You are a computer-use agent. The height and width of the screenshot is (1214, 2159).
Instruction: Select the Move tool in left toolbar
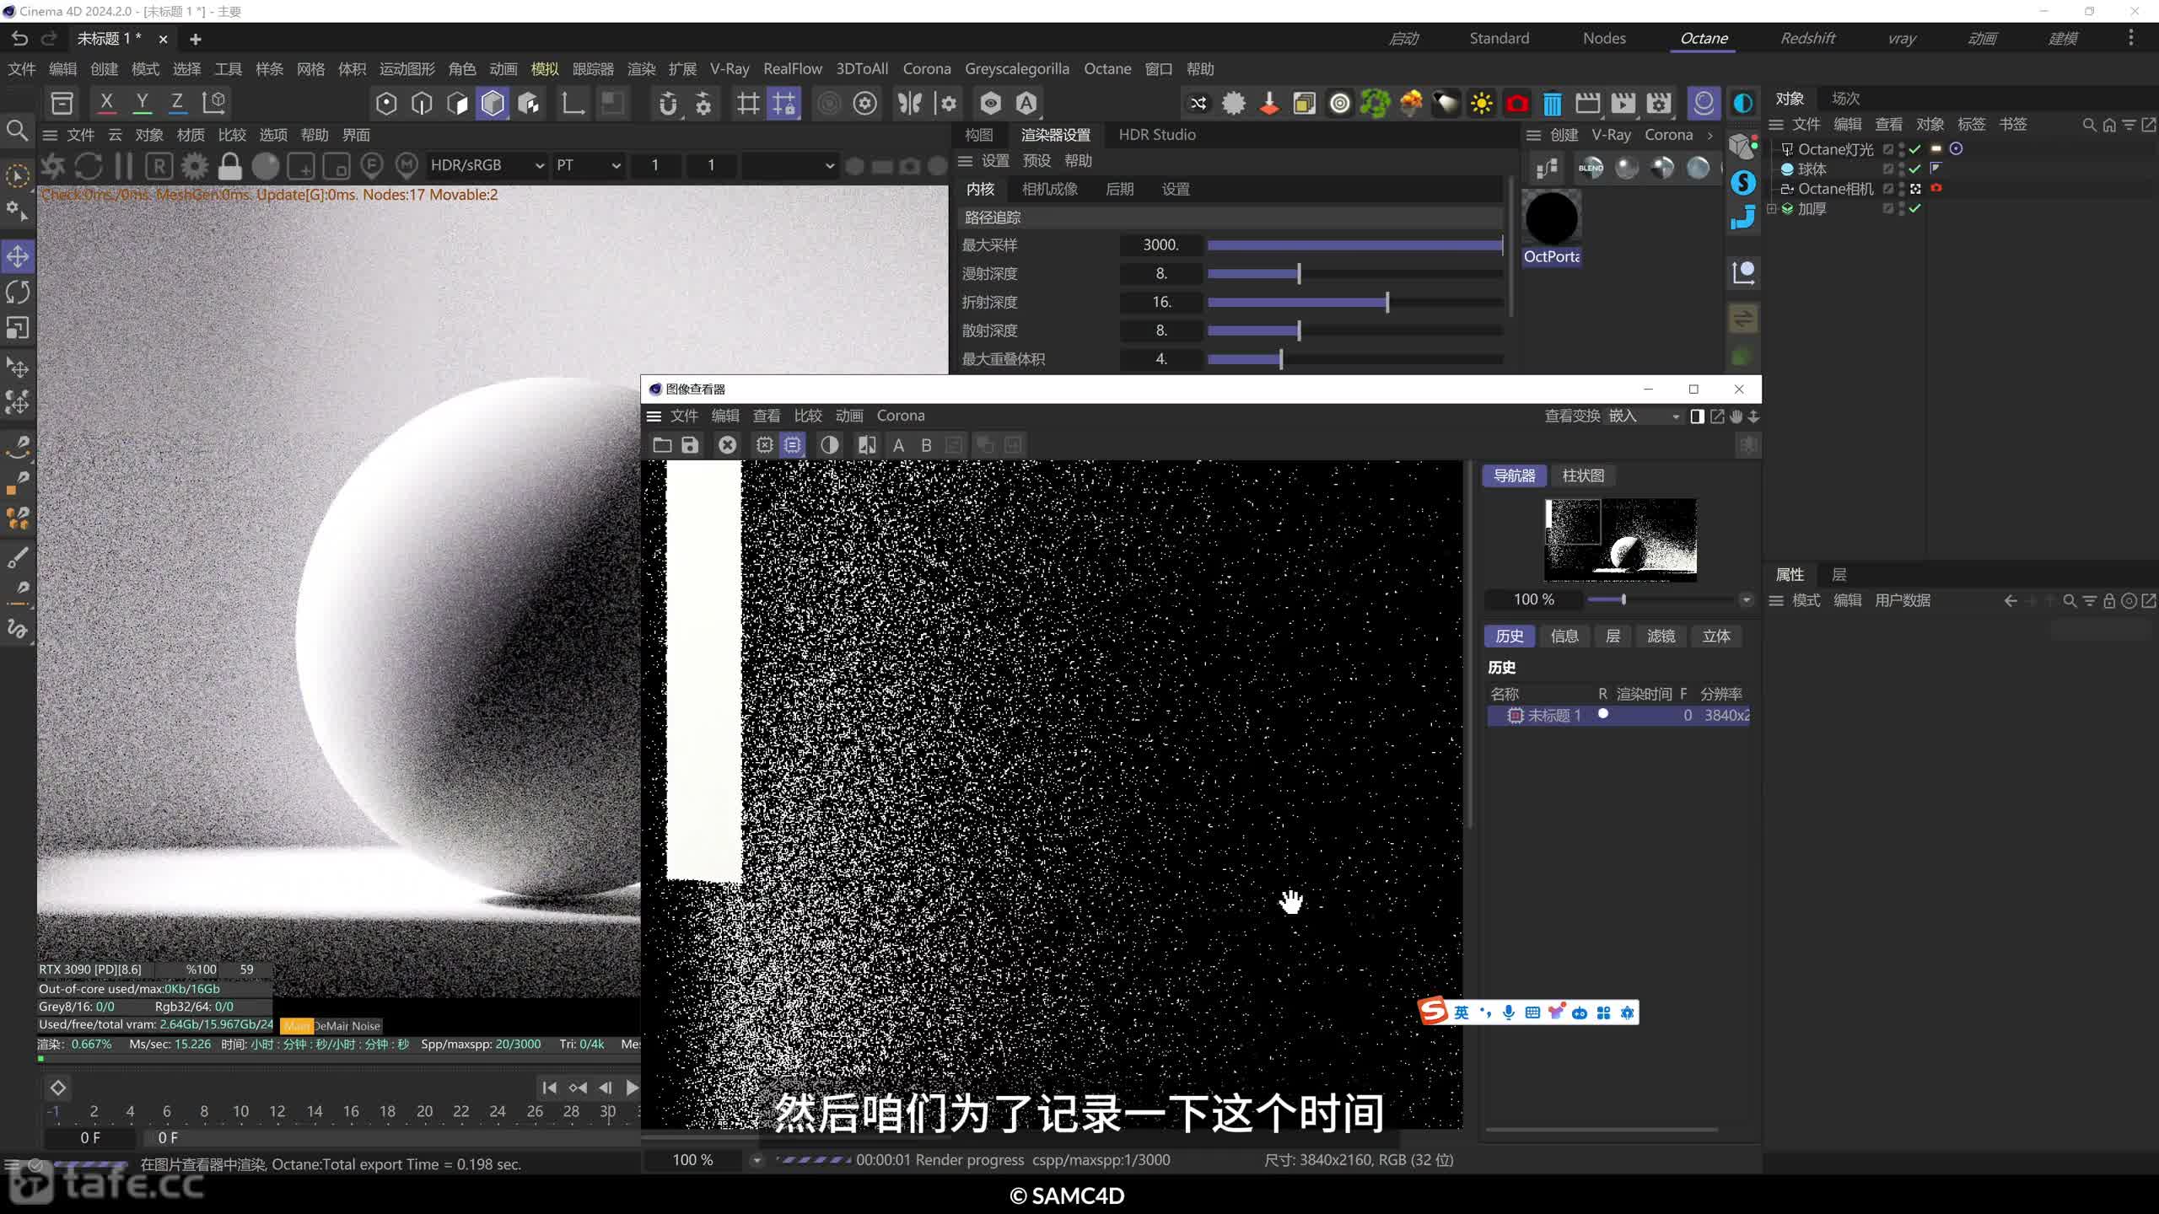[18, 256]
